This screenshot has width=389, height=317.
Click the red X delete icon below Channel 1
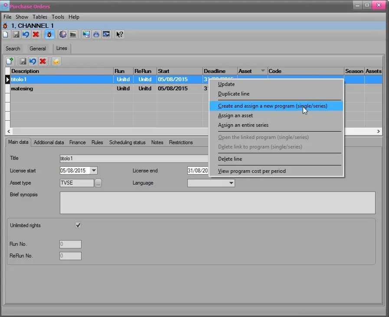click(36, 35)
